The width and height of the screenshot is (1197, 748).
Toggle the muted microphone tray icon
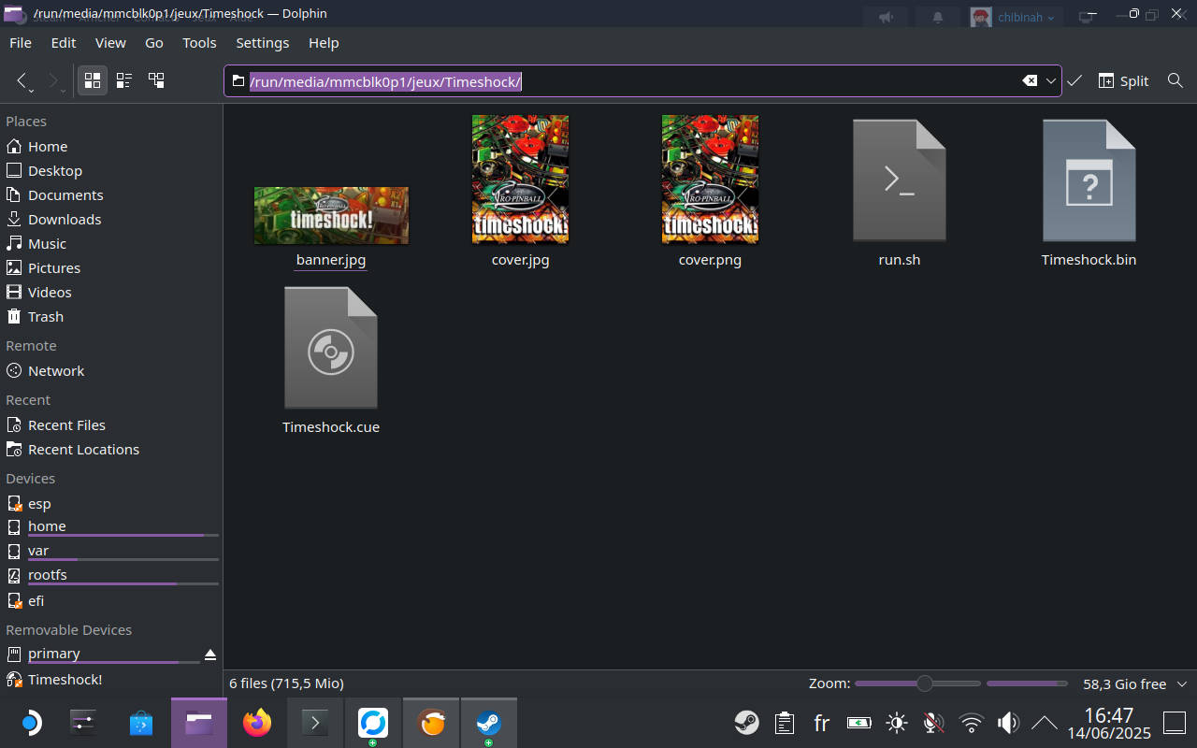pyautogui.click(x=933, y=723)
